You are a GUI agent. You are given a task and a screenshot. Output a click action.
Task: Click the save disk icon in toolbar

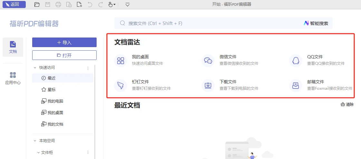coord(48,4)
